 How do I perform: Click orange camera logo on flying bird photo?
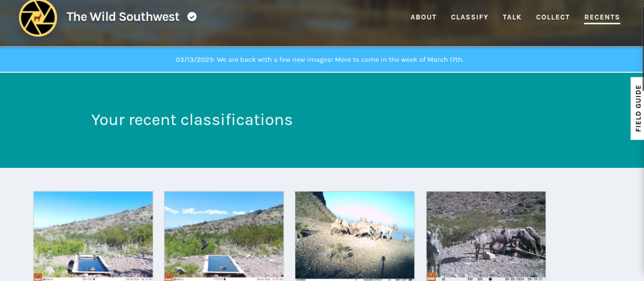168,277
